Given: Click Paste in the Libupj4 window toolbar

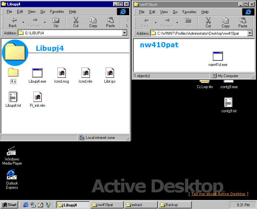Looking at the screenshot, I should click(x=111, y=22).
